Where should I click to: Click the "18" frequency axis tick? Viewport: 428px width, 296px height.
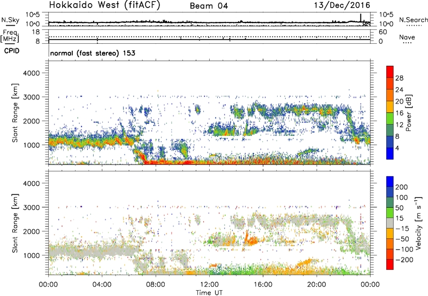[36, 32]
